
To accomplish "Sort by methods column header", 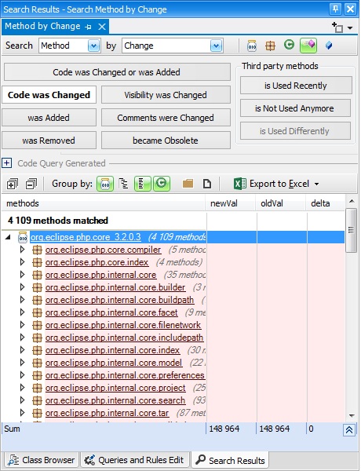I will coord(104,203).
